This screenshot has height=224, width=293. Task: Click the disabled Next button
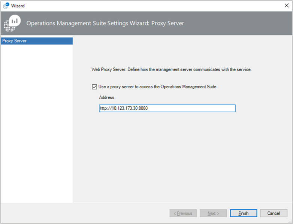click(x=213, y=213)
